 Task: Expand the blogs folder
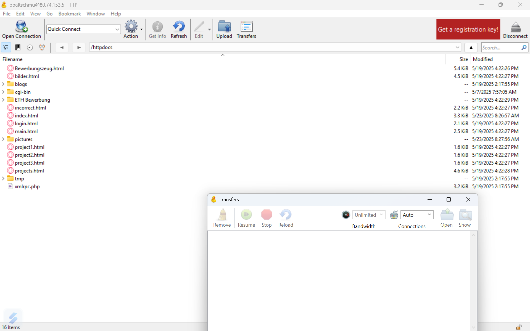point(3,84)
